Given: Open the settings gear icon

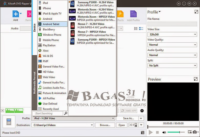Looking at the screenshot, I should coord(142,111).
